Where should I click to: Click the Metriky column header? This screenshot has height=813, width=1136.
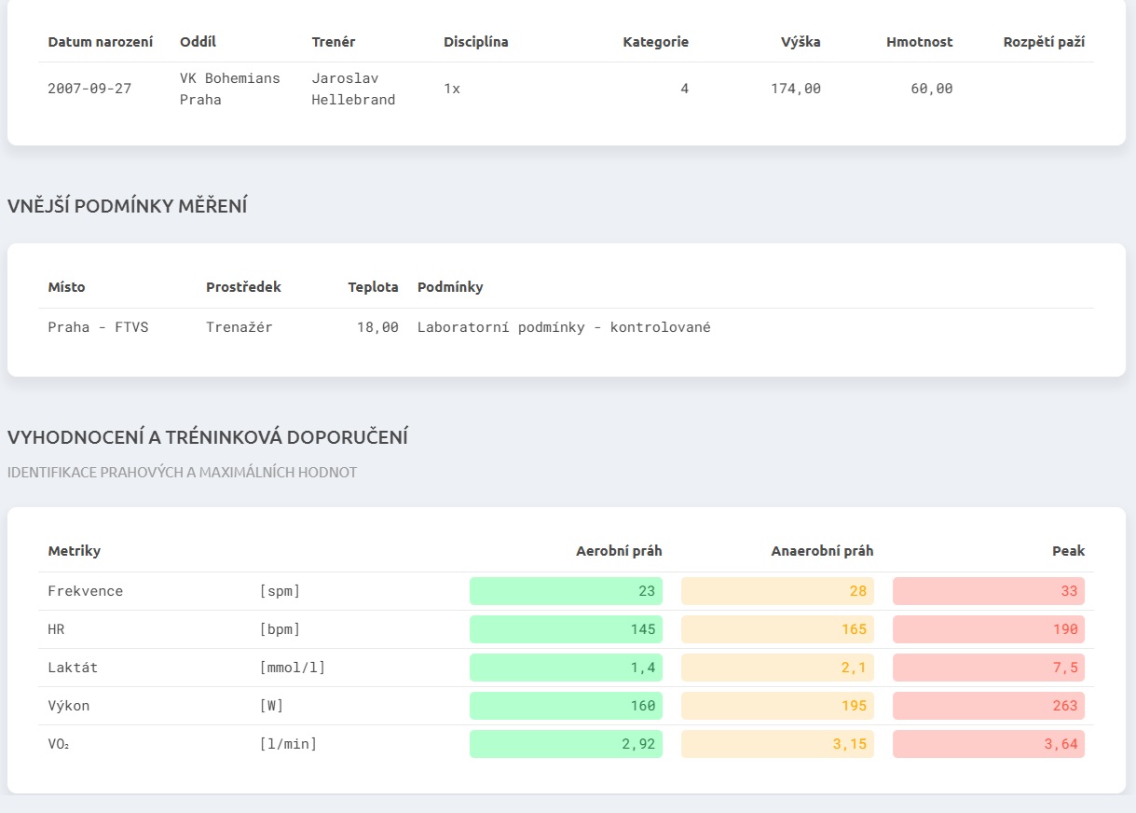(x=75, y=551)
